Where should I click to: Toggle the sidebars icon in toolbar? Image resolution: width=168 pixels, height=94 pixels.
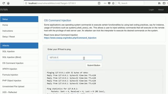tap(164, 3)
